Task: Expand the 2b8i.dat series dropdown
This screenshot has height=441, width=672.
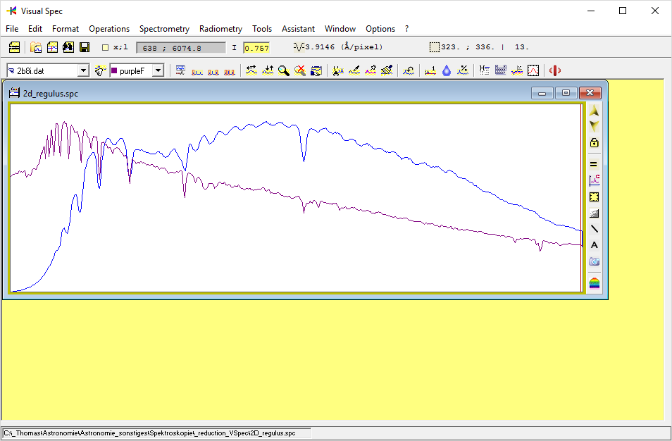Action: [83, 70]
